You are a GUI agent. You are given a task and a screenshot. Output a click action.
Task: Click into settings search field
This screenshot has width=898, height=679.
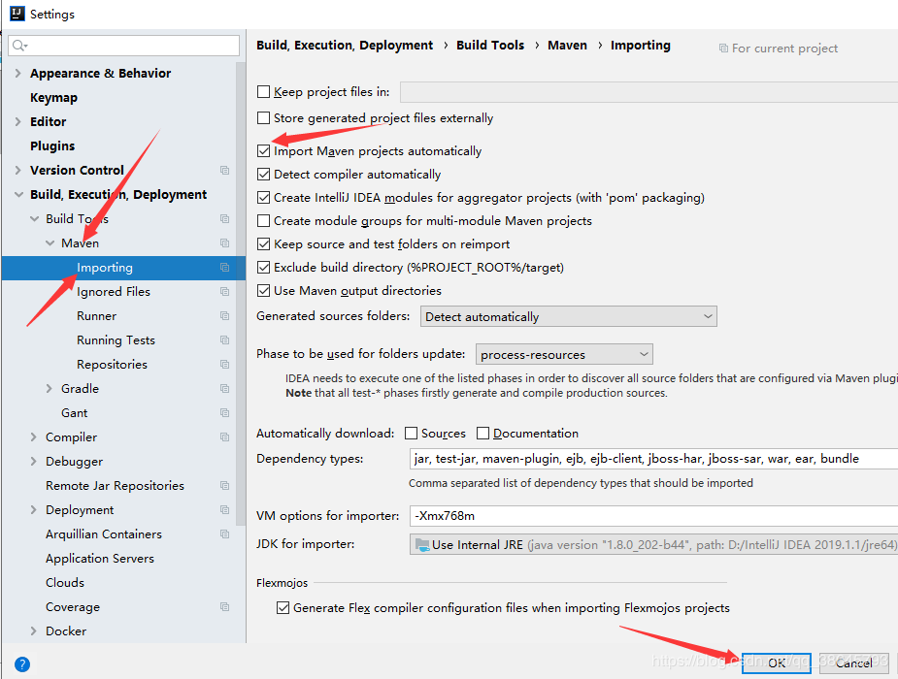123,46
